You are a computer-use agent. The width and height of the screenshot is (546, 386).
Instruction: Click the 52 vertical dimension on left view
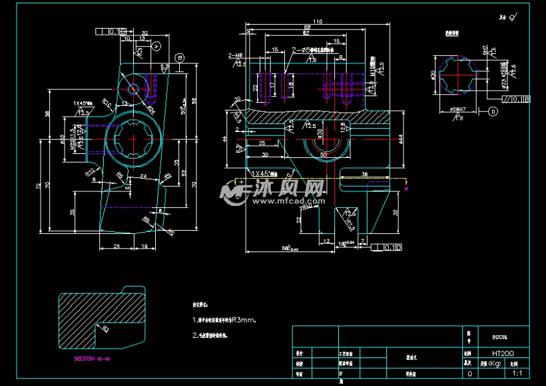(184, 173)
